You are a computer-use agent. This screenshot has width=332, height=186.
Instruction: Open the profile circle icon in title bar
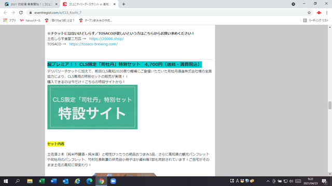pos(293,4)
